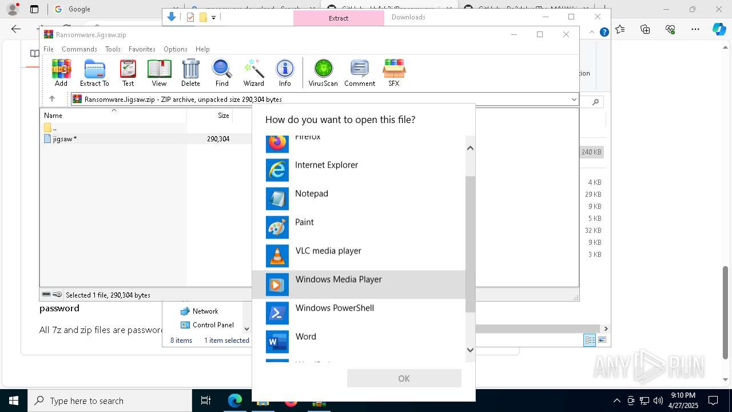
Task: Open the notification center icon
Action: (713, 401)
